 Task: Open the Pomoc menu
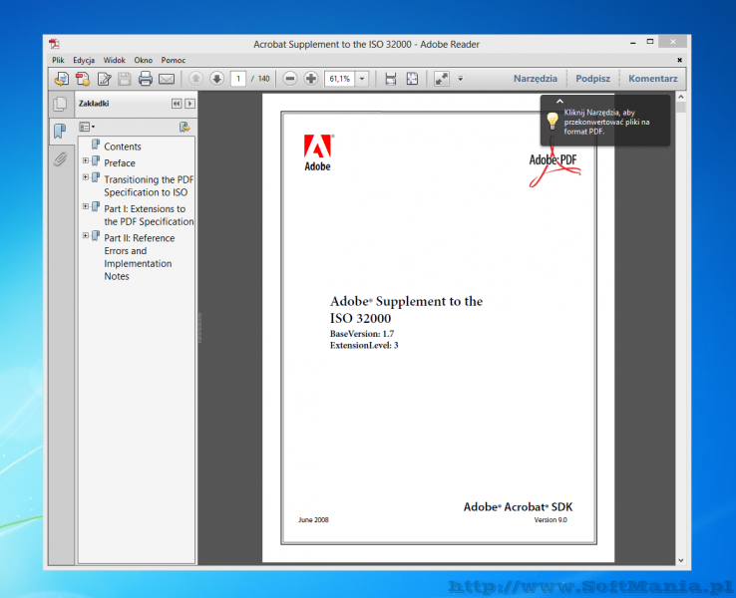[x=174, y=60]
